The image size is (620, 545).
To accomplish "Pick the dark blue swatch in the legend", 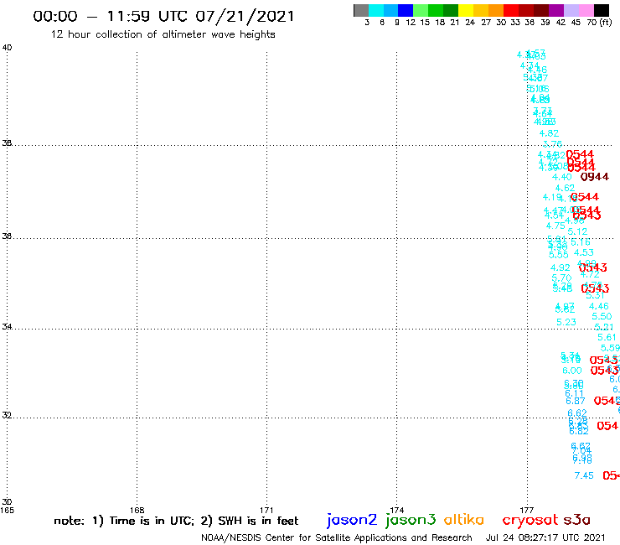I will coord(406,10).
